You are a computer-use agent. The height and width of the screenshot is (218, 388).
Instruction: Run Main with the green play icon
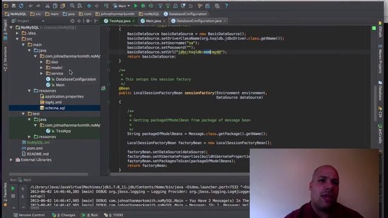135,5
